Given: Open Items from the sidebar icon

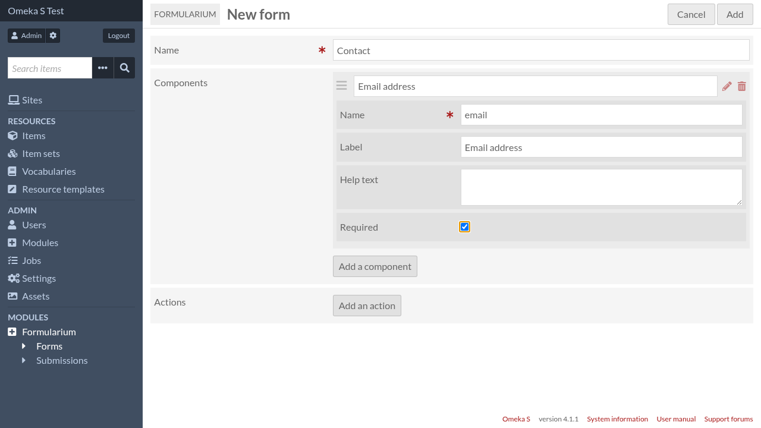Looking at the screenshot, I should pos(12,136).
